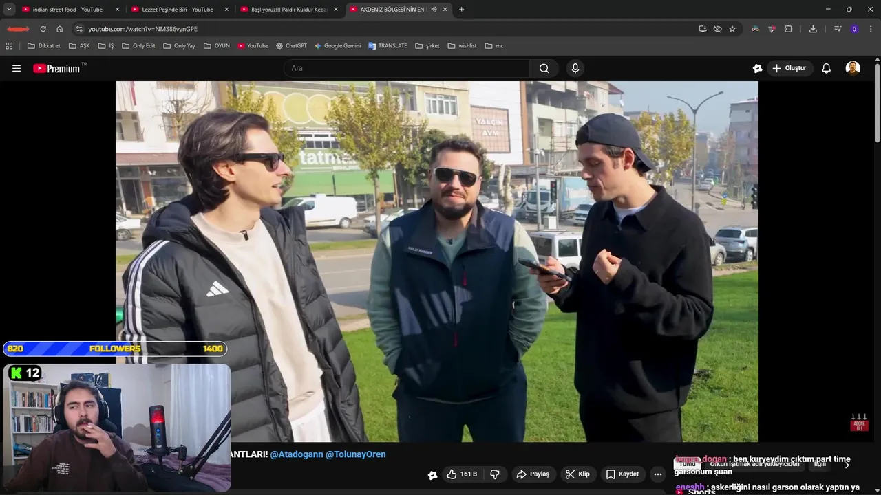The width and height of the screenshot is (881, 495).
Task: Bookmark this page with star icon
Action: click(732, 29)
